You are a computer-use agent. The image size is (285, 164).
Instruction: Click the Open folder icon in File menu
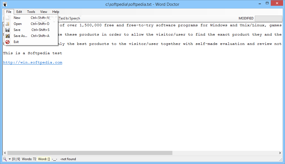[x=7, y=24]
